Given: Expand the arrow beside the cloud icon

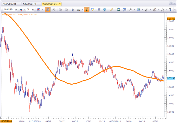Looking at the screenshot, I should pyautogui.click(x=25, y=10).
